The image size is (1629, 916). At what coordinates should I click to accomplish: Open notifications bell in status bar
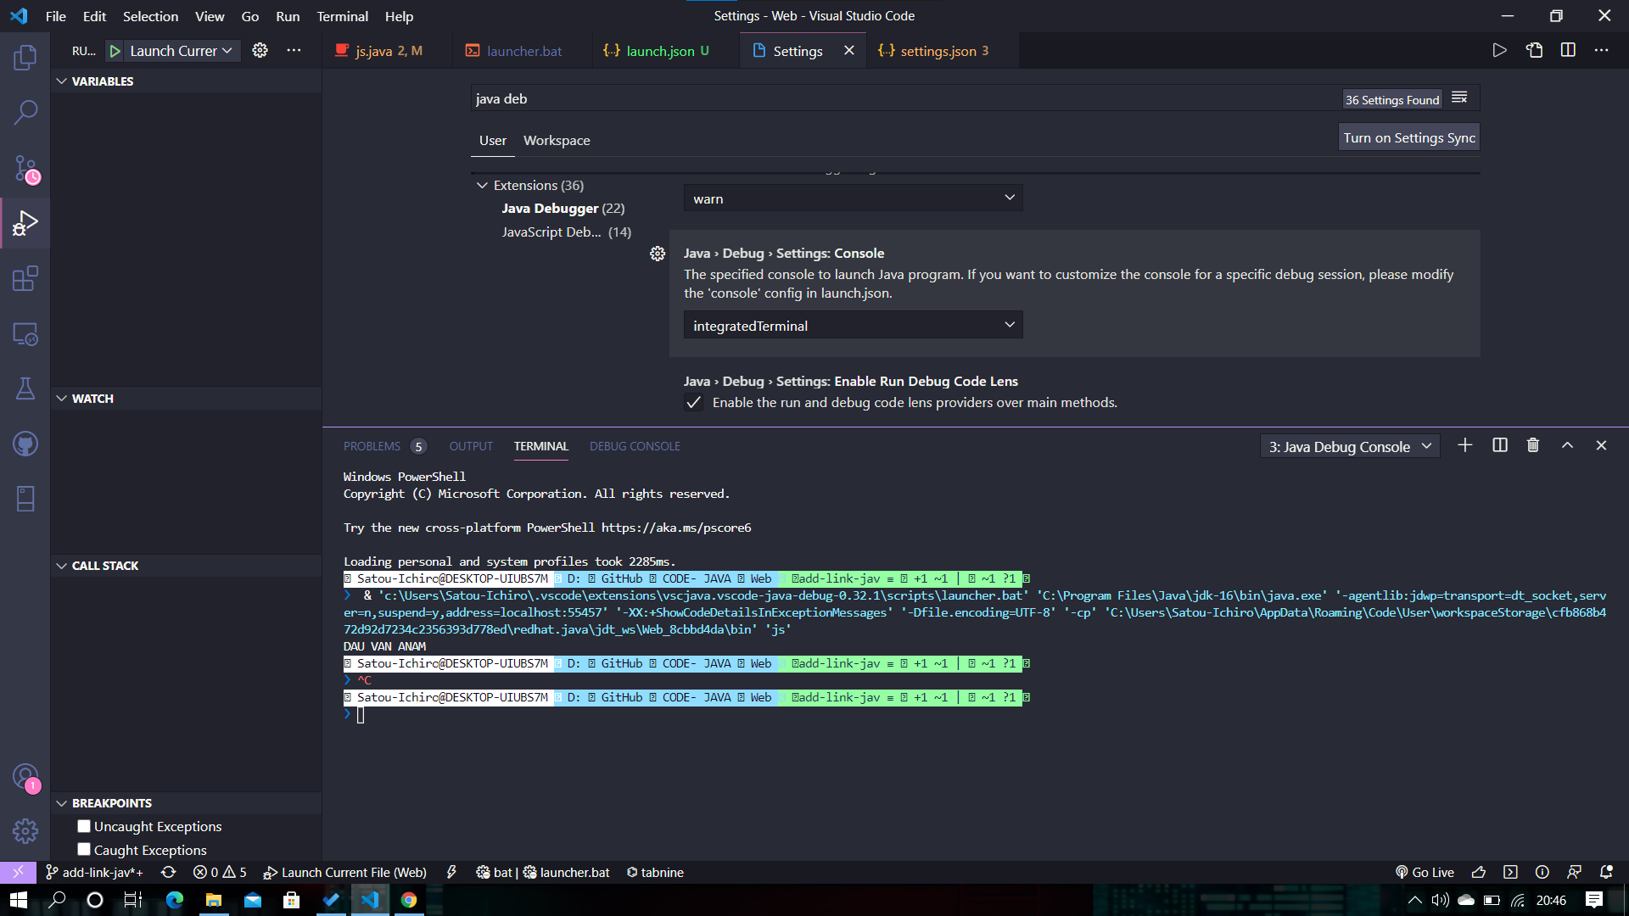coord(1606,873)
